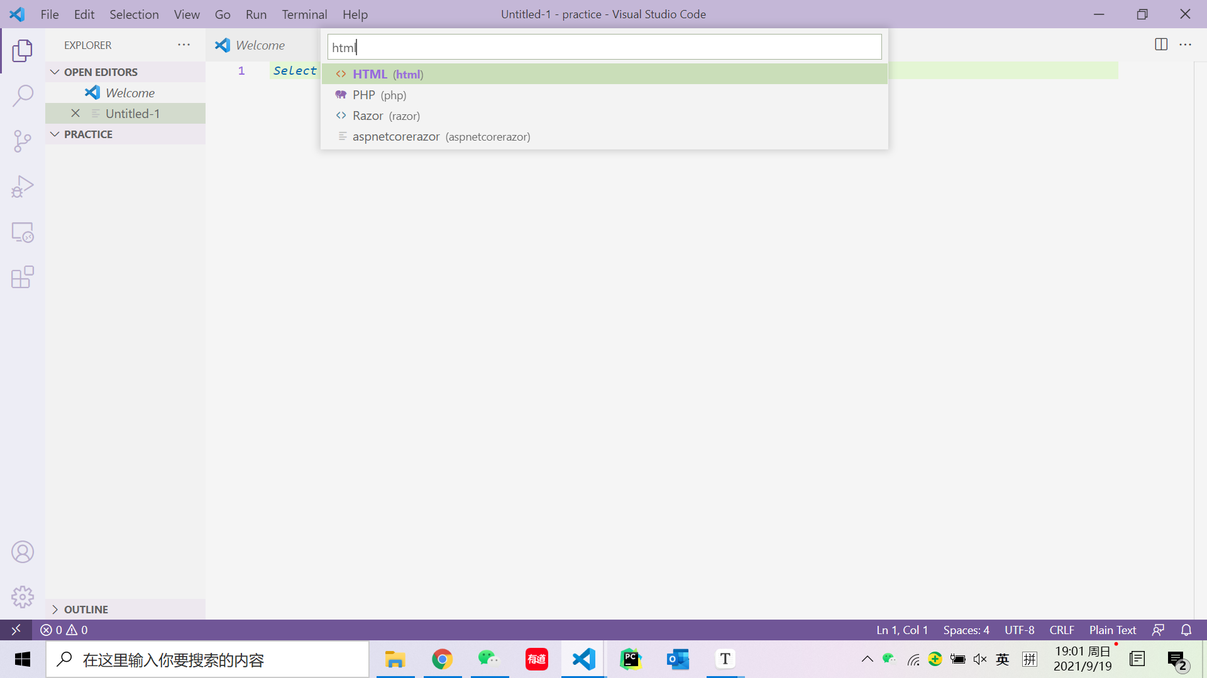Viewport: 1207px width, 678px height.
Task: Open the Terminal menu
Action: click(304, 14)
